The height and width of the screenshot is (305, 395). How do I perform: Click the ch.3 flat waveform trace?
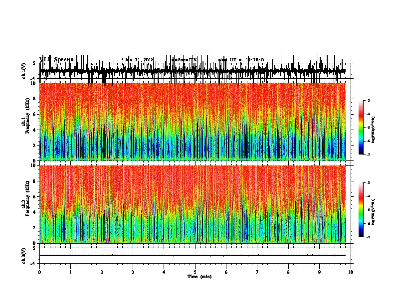pos(193,256)
